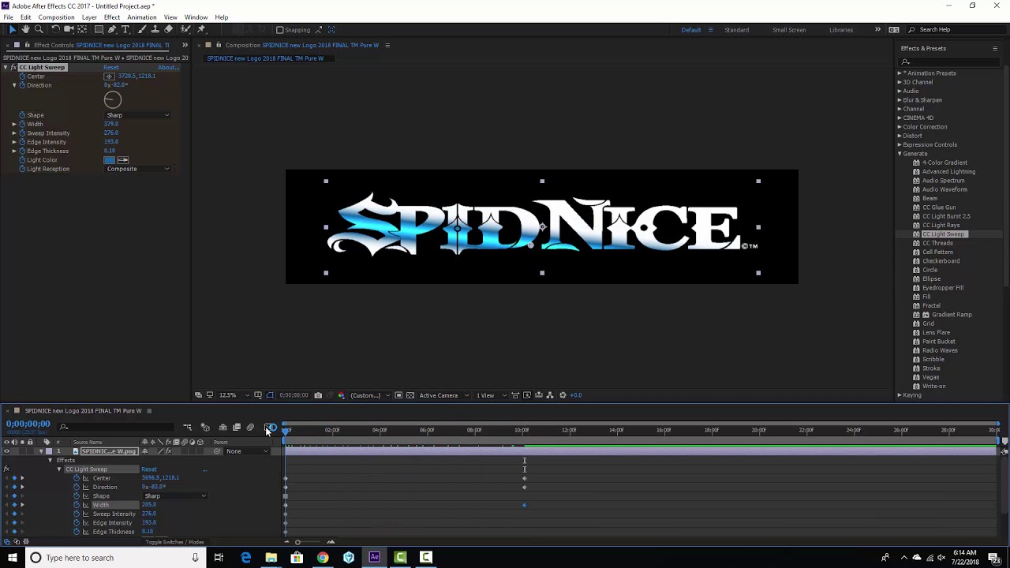This screenshot has width=1010, height=568.
Task: Select the Brush tool
Action: [142, 29]
